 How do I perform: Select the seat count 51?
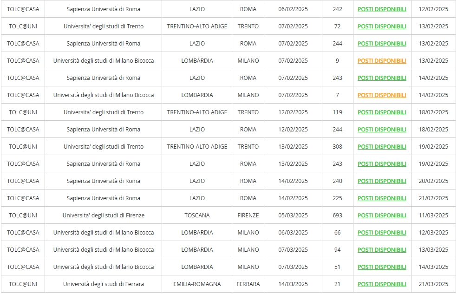337,267
